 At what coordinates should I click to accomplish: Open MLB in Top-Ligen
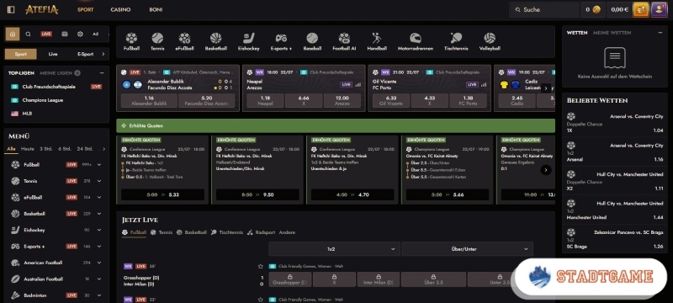(28, 114)
